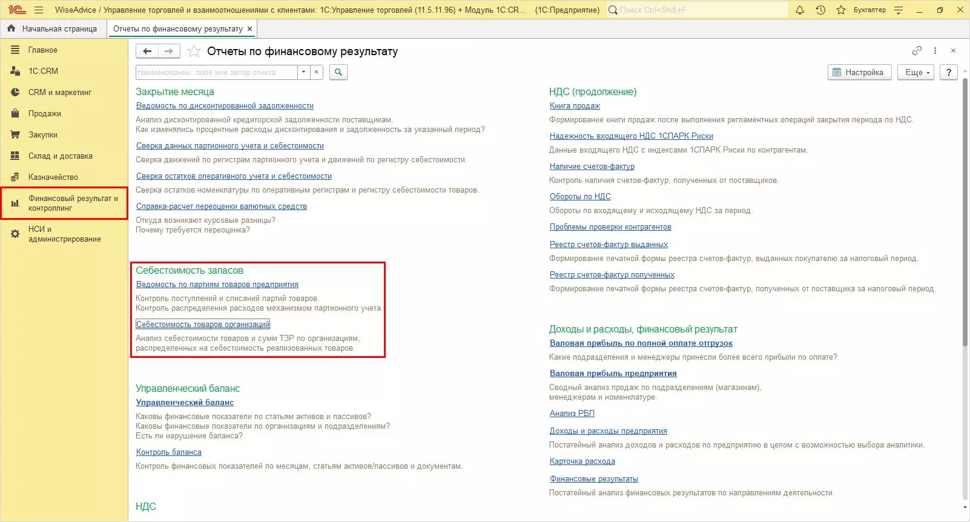Image resolution: width=970 pixels, height=522 pixels.
Task: Open Ведомость по дисконтированной задолженности report
Action: coord(225,106)
